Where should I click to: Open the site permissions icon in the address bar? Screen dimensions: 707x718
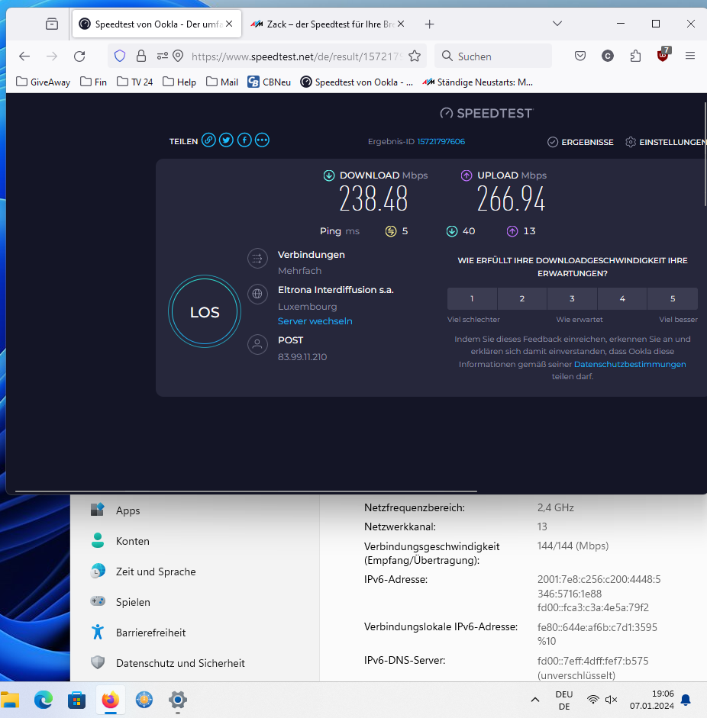(162, 56)
